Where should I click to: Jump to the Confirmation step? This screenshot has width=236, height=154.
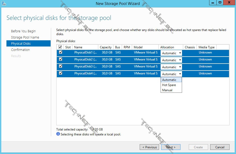(x=20, y=50)
